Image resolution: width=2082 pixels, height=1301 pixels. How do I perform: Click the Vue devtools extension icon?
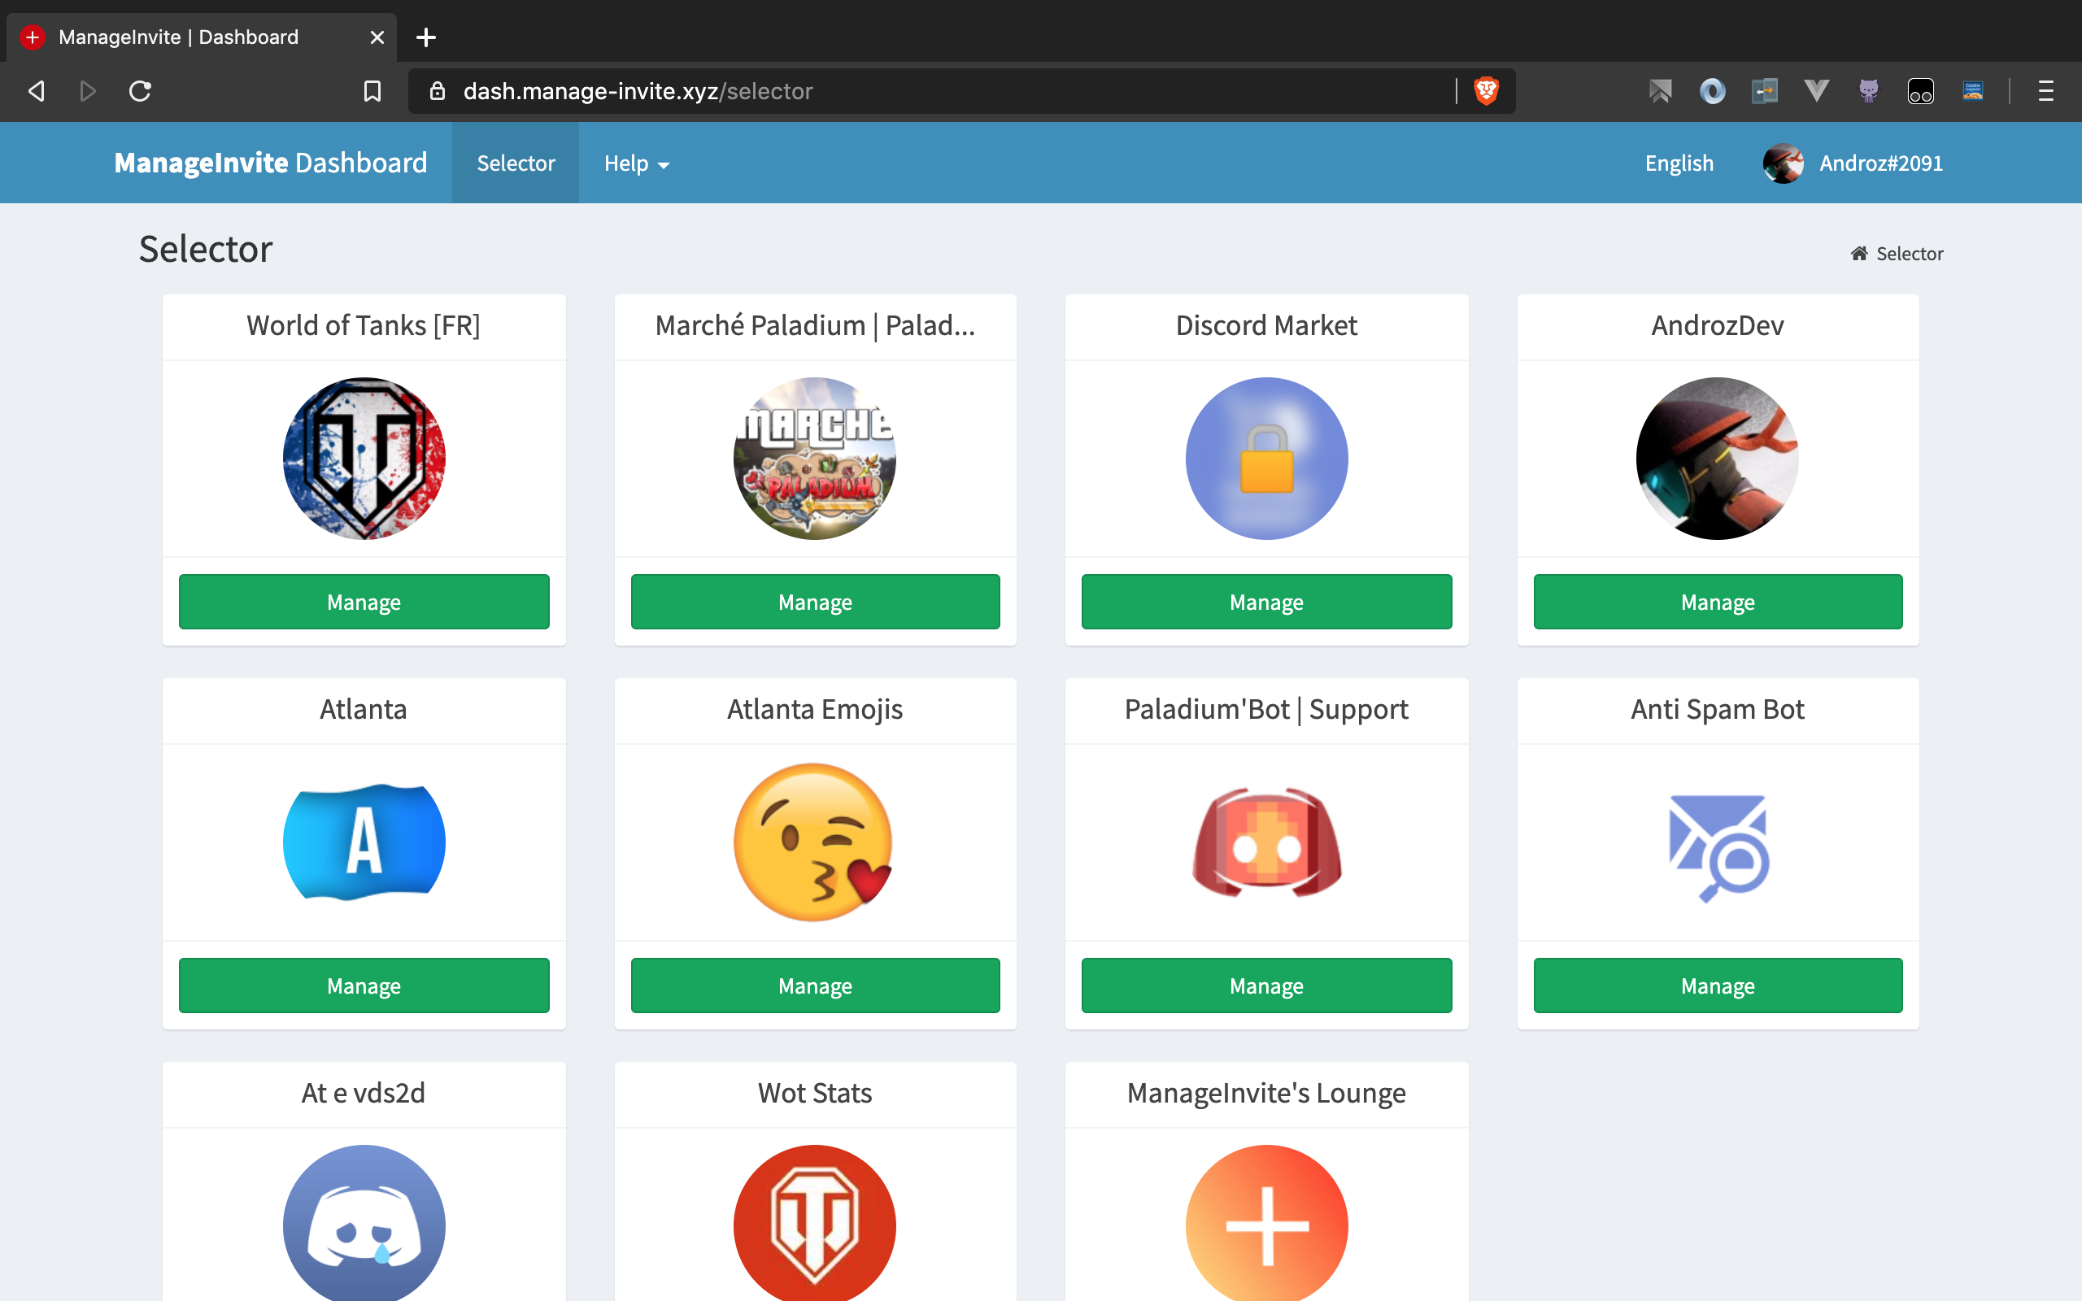[1816, 90]
